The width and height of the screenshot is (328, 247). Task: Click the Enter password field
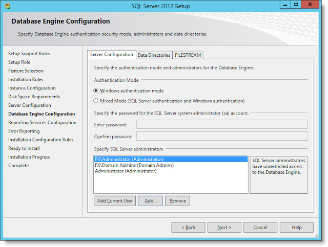[x=222, y=124]
